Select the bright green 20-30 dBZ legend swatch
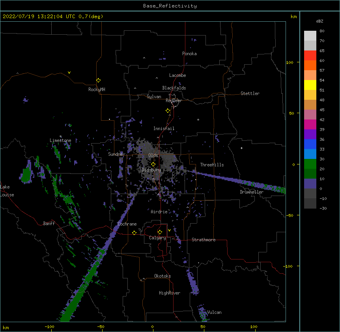 pyautogui.click(x=310, y=164)
